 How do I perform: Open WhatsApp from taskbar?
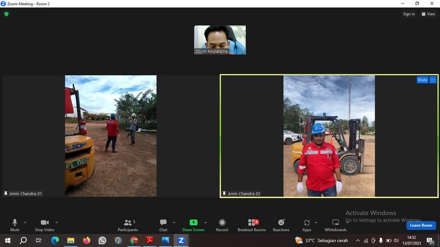coord(103,240)
